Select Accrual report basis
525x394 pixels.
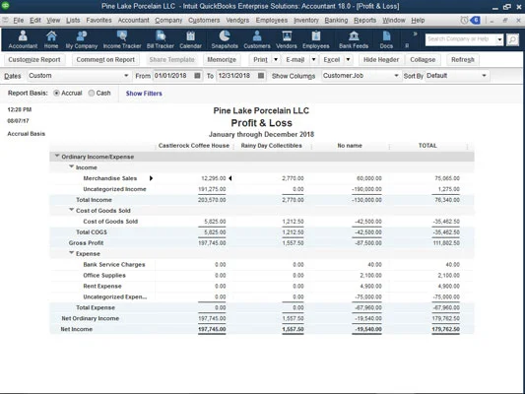(x=56, y=93)
